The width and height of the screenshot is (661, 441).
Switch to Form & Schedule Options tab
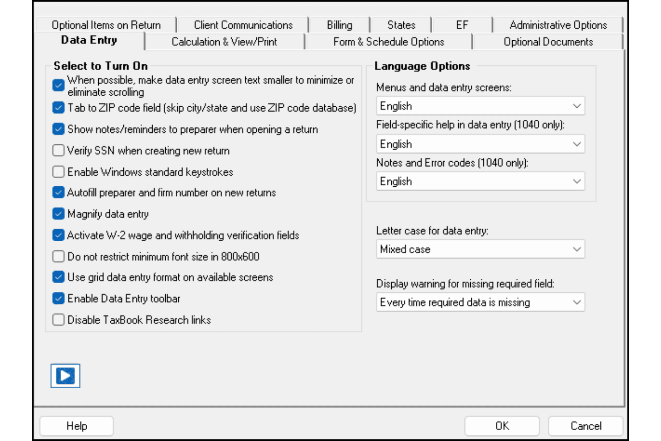[x=389, y=42]
